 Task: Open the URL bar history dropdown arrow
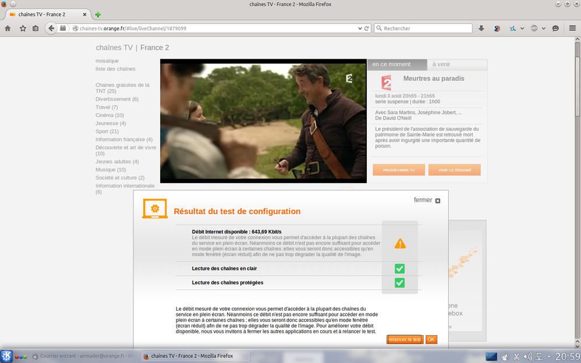tap(360, 28)
